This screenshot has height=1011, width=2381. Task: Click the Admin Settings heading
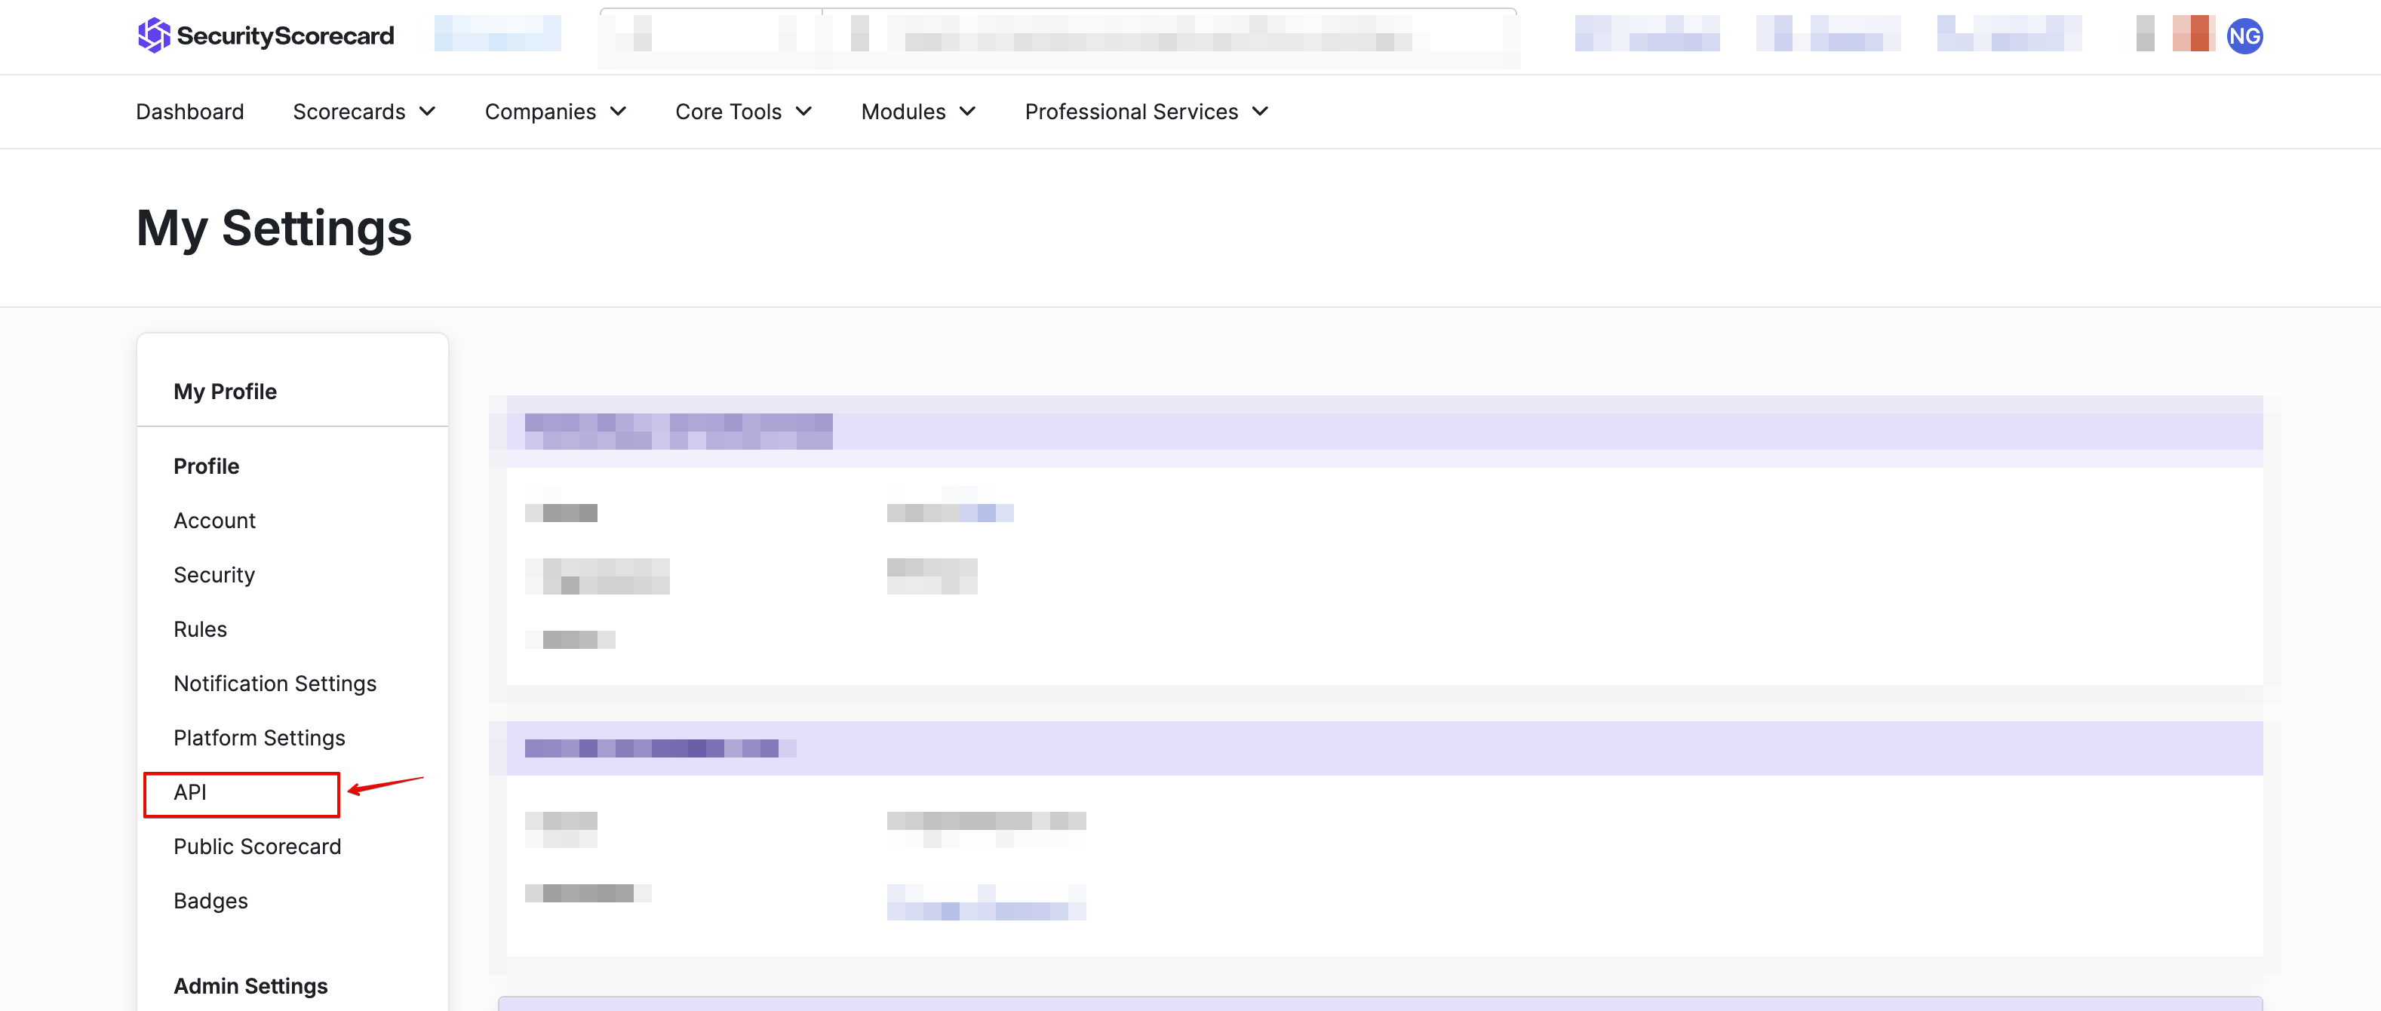tap(250, 986)
